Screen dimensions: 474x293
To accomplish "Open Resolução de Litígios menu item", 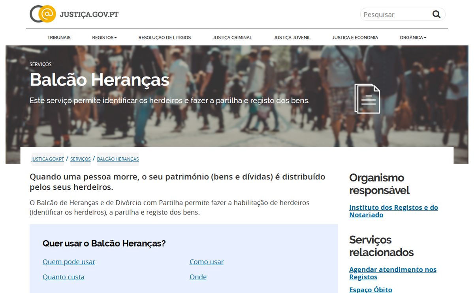I will (x=164, y=37).
